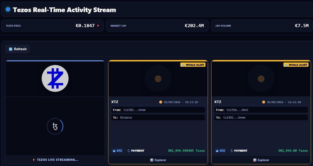Image resolution: width=313 pixels, height=166 pixels.
Task: Click the amount 302,944.599485 Tezos
Action: (186, 151)
